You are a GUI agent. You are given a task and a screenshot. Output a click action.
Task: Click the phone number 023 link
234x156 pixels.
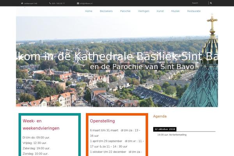(x=58, y=3)
